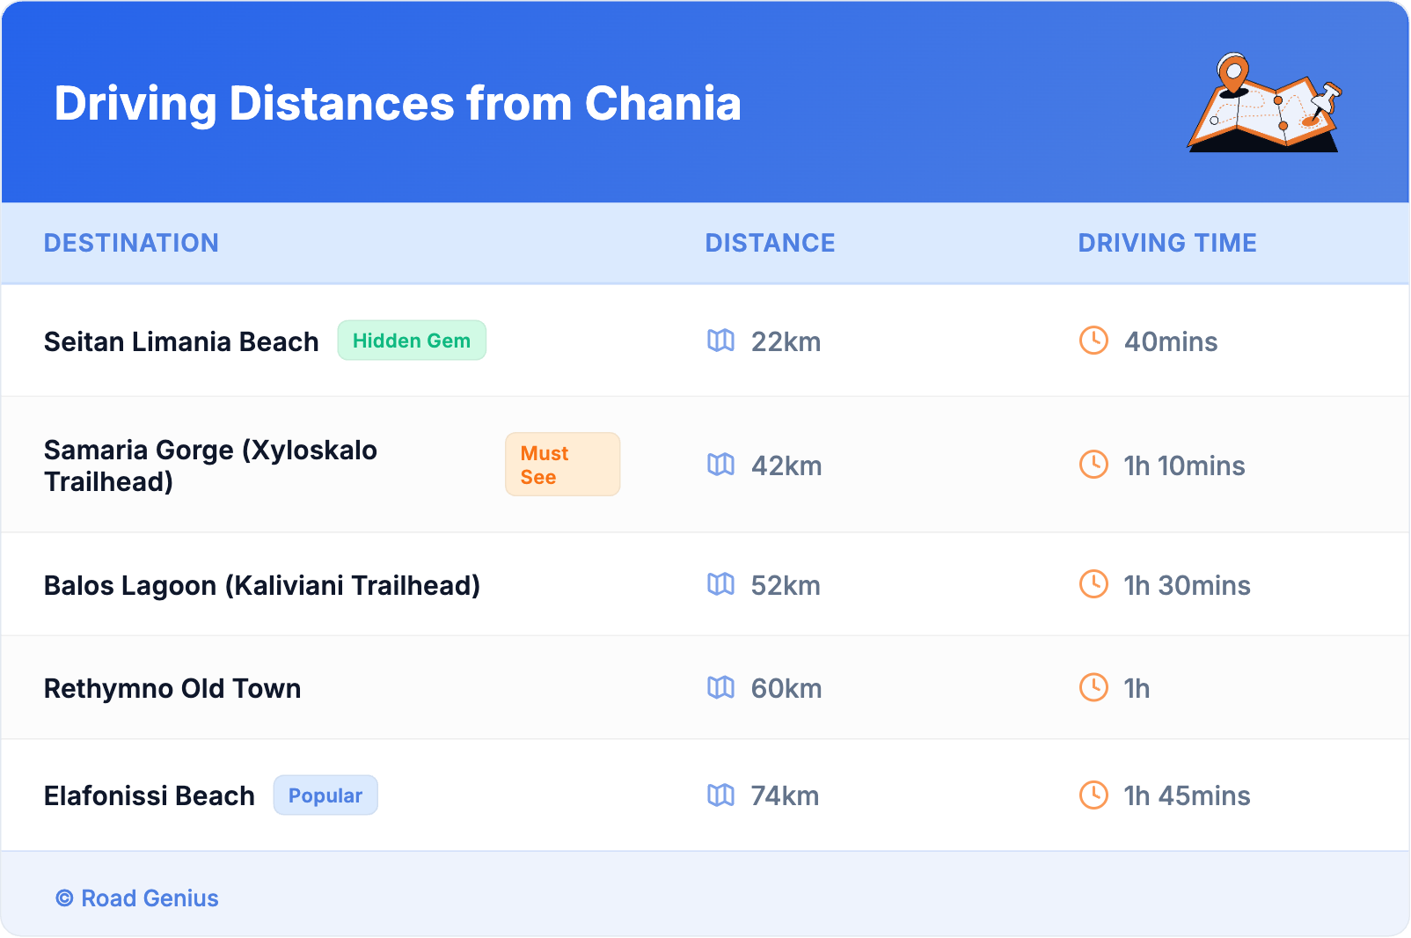Click the clock icon beside 1h 45mins
Viewport: 1411px width, 938px height.
pos(1093,795)
